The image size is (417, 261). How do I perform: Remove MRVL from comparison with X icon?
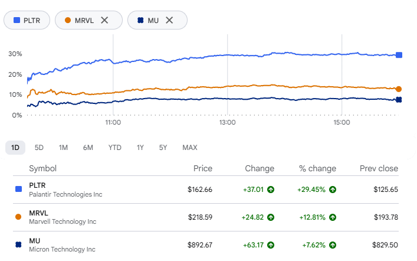pos(104,20)
